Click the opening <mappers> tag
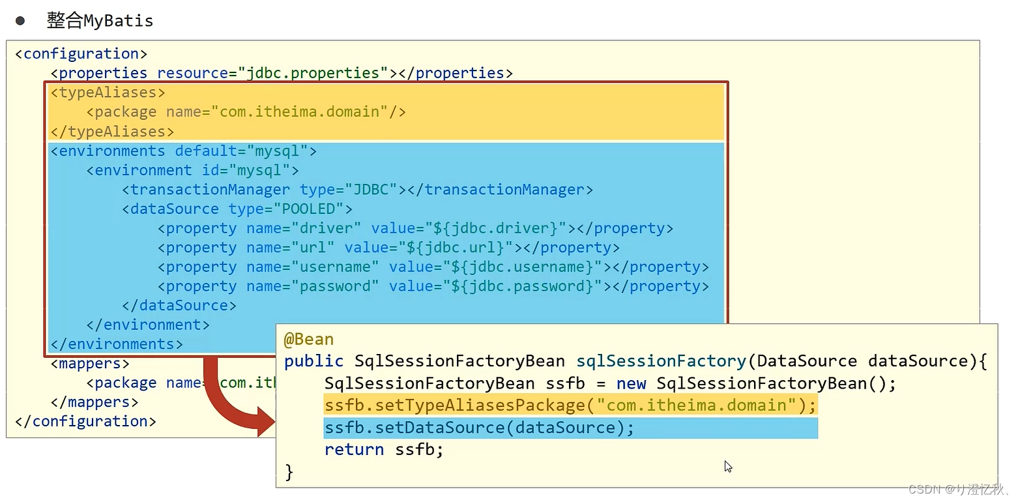Viewport: 1018px width, 502px height. tap(90, 364)
